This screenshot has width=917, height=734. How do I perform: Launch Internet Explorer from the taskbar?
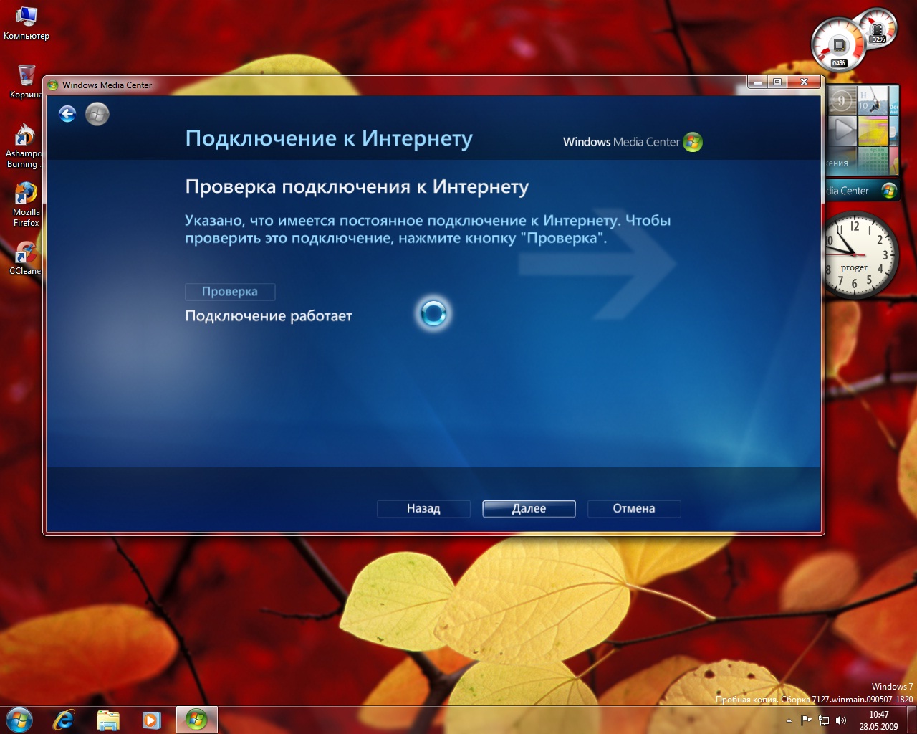tap(64, 720)
